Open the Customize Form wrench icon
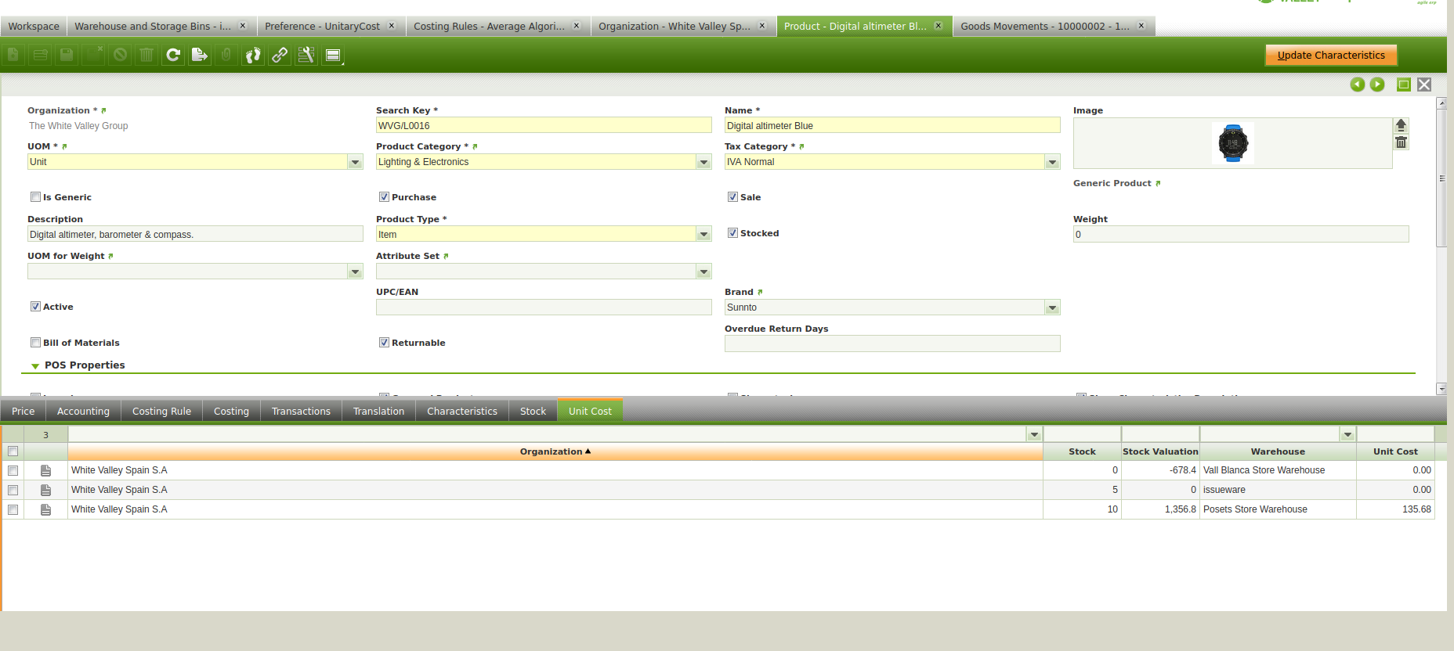The image size is (1454, 651). click(306, 55)
